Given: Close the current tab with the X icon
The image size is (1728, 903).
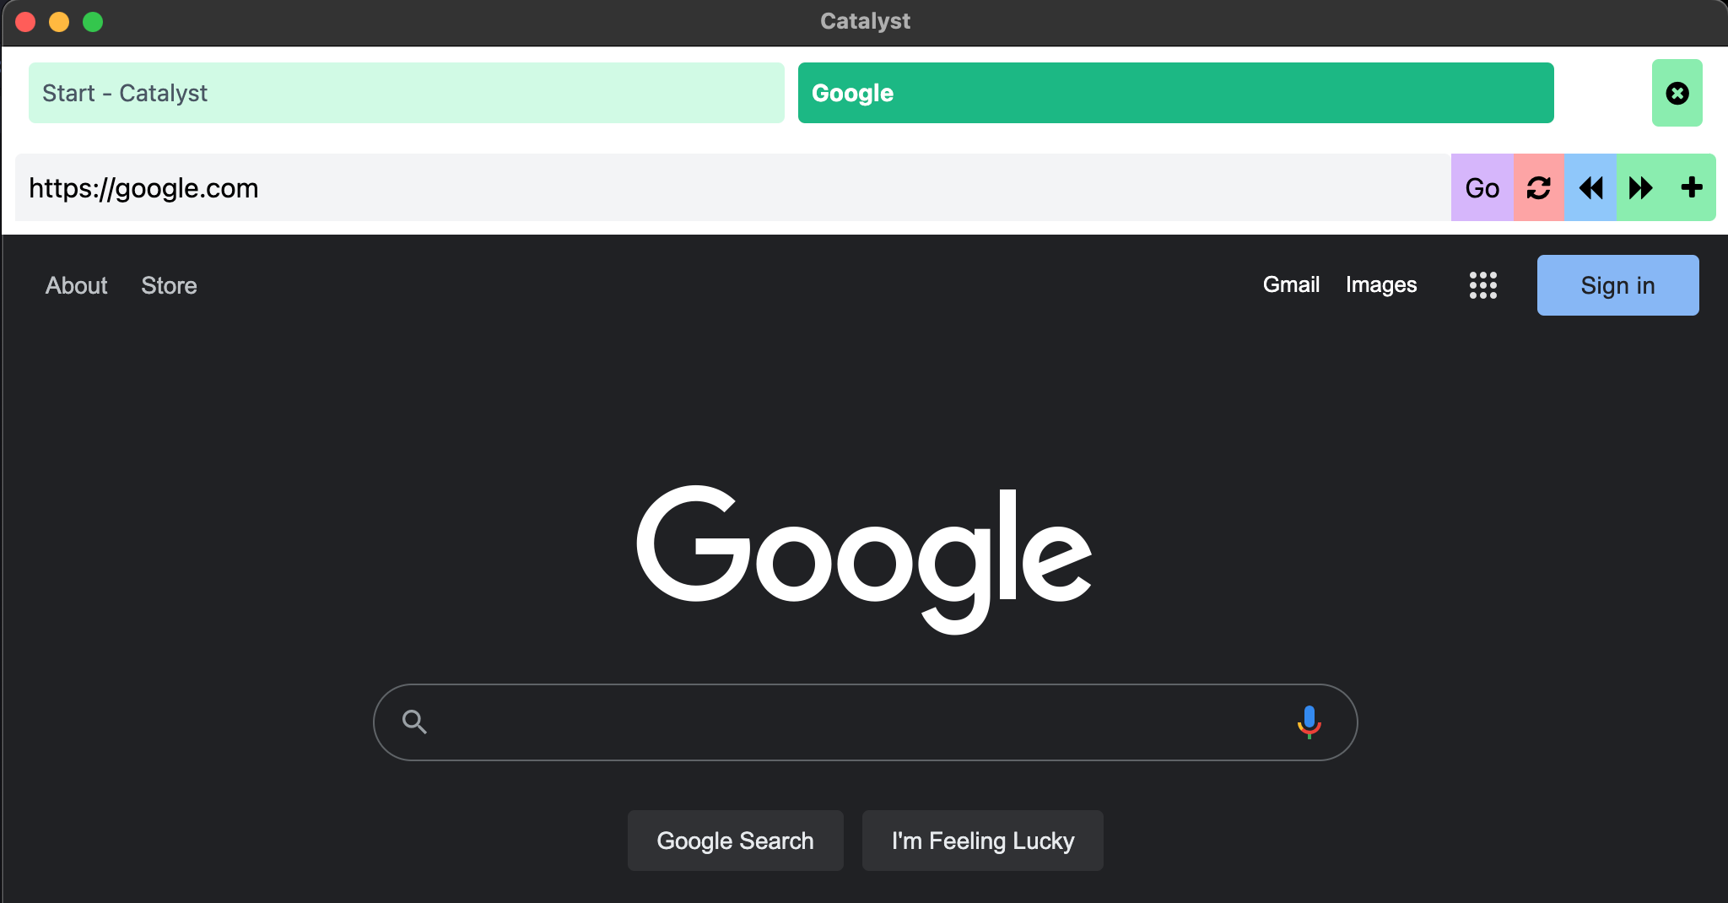Looking at the screenshot, I should pos(1677,93).
